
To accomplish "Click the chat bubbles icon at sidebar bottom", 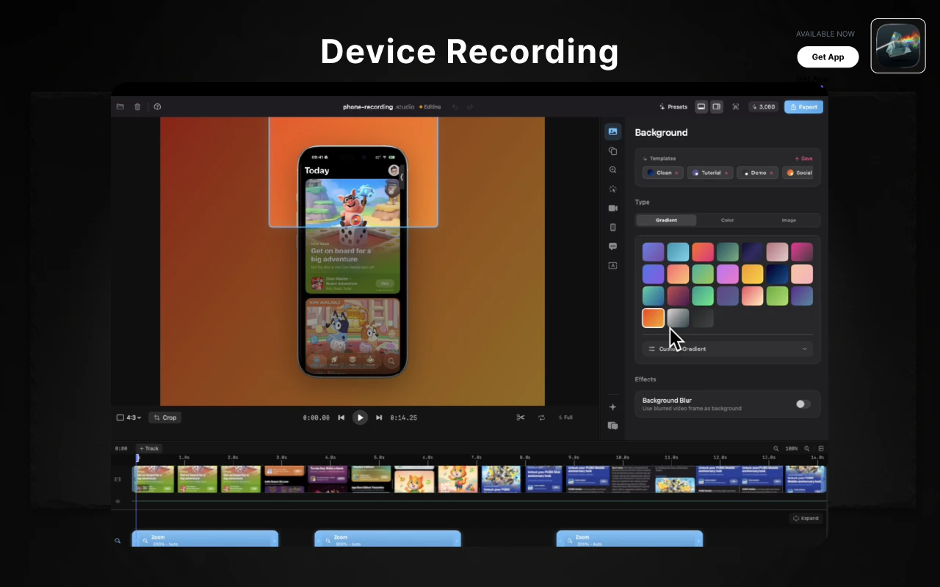I will tap(612, 426).
